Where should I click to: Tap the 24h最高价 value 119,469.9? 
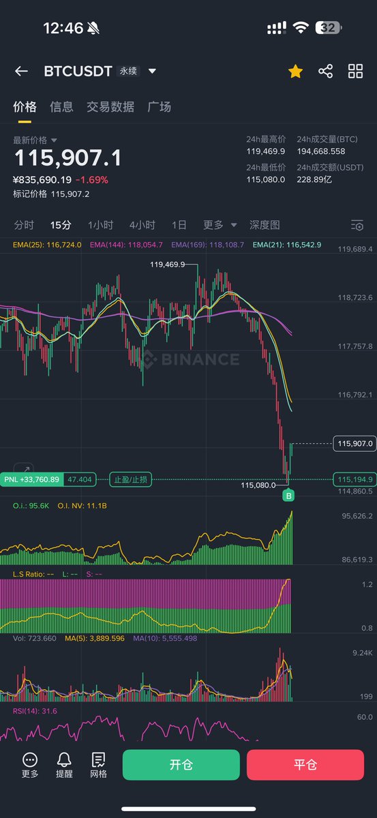click(x=266, y=151)
